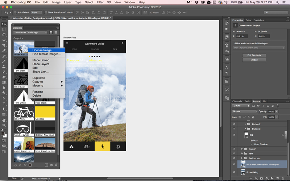Click the search icon in Adventure Guide header
290x181 pixels.
[x=123, y=43]
